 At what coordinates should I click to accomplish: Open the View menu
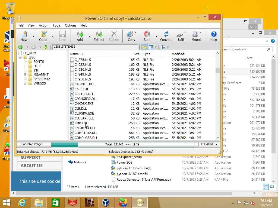(x=31, y=25)
